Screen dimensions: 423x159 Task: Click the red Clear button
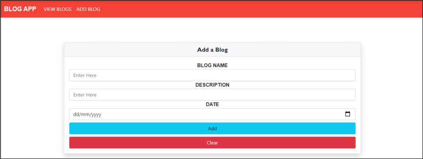coord(212,143)
